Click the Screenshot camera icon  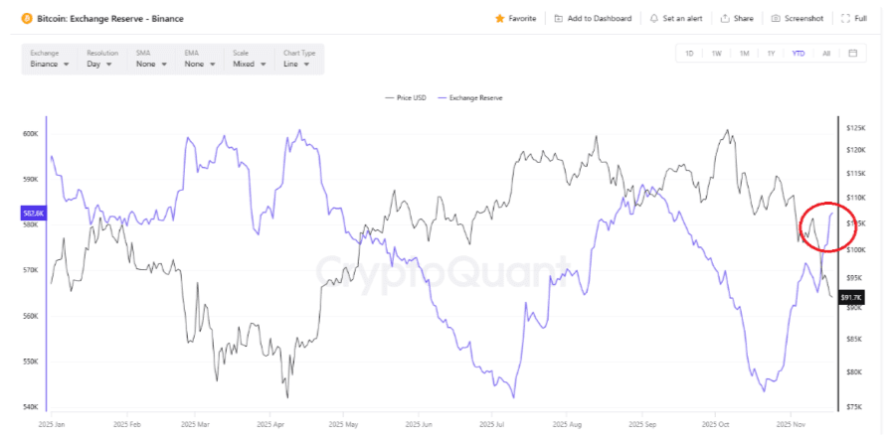click(x=775, y=18)
